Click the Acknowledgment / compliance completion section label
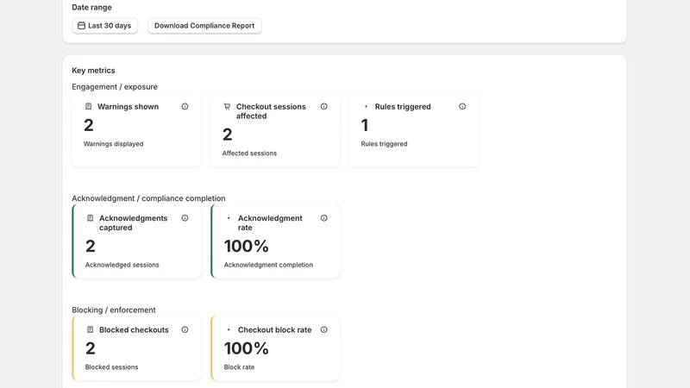 click(x=148, y=198)
